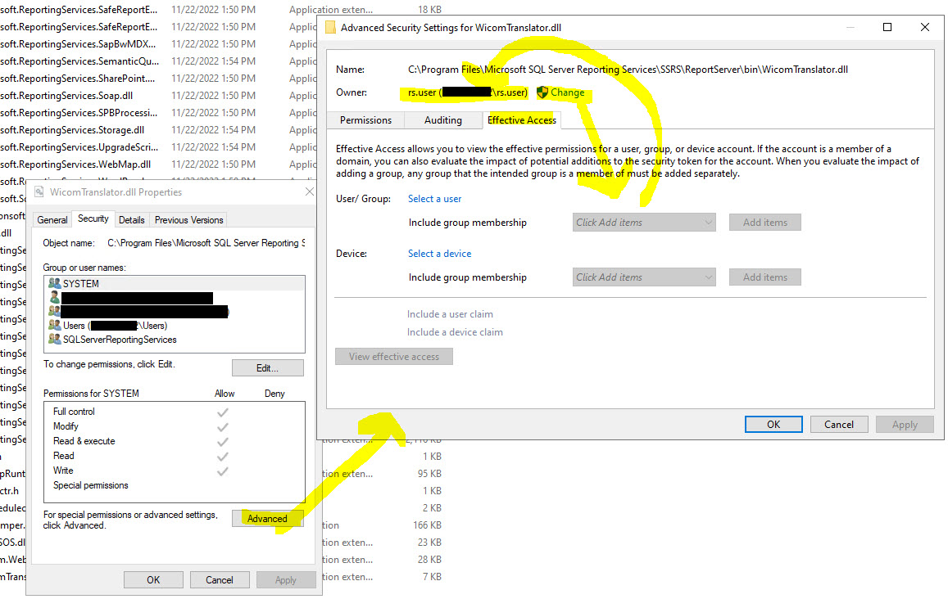Check the Allow box for Write

coord(222,471)
